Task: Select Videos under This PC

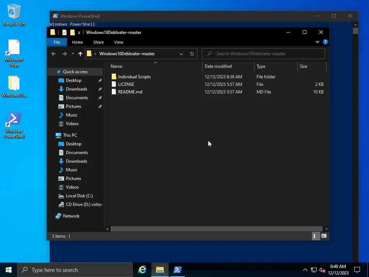Action: [x=72, y=187]
